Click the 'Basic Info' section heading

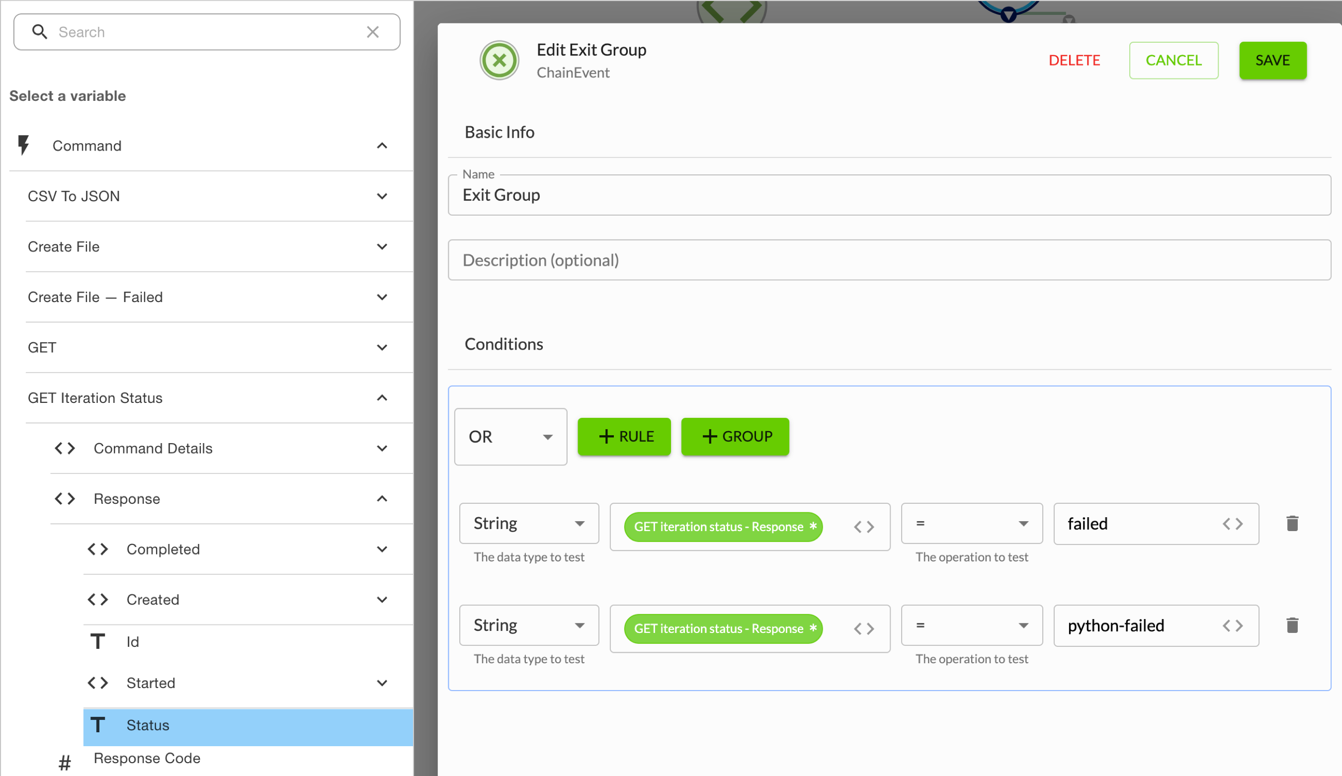pos(499,132)
